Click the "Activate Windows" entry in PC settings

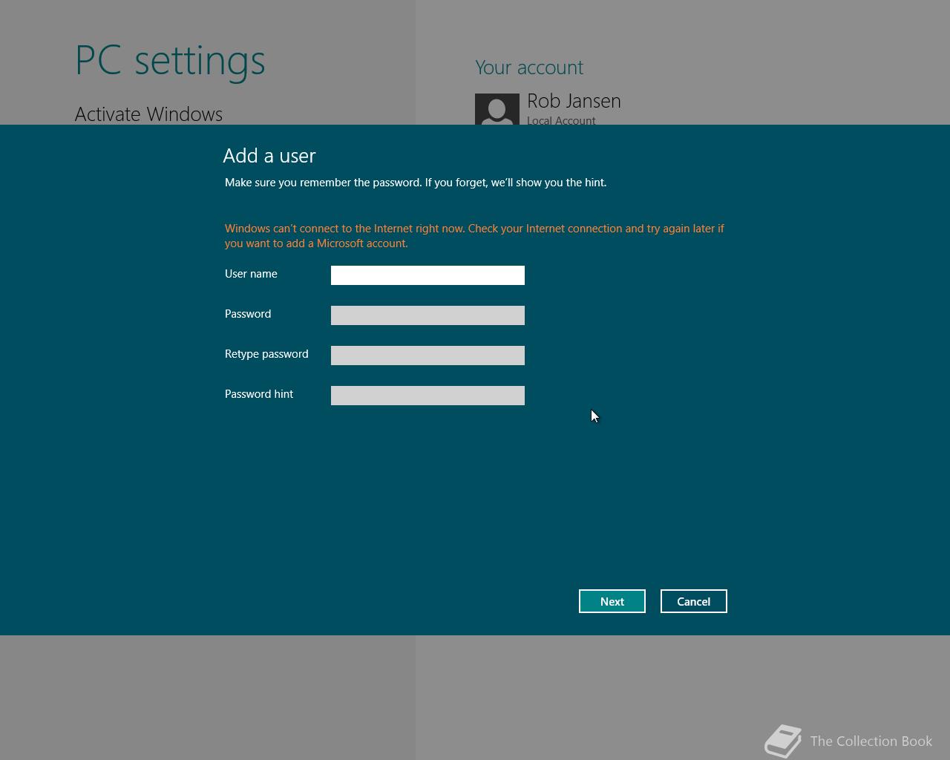[148, 114]
